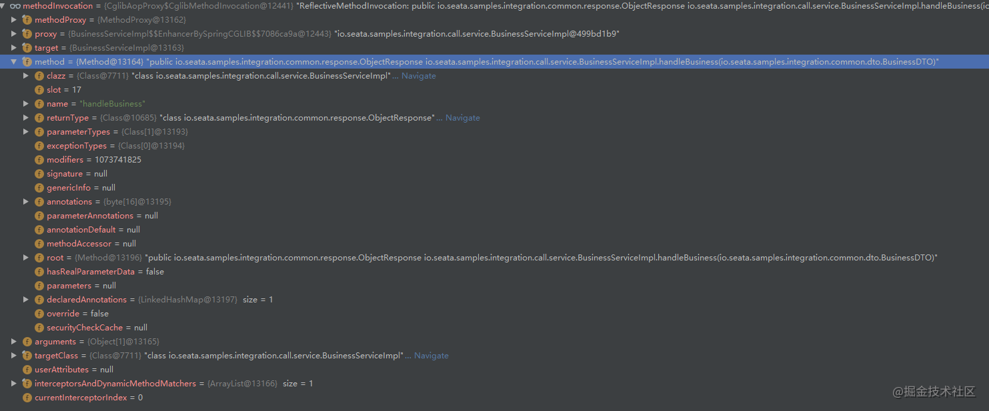Click field icon next to declaredAnnotations
The image size is (989, 411).
(x=39, y=299)
